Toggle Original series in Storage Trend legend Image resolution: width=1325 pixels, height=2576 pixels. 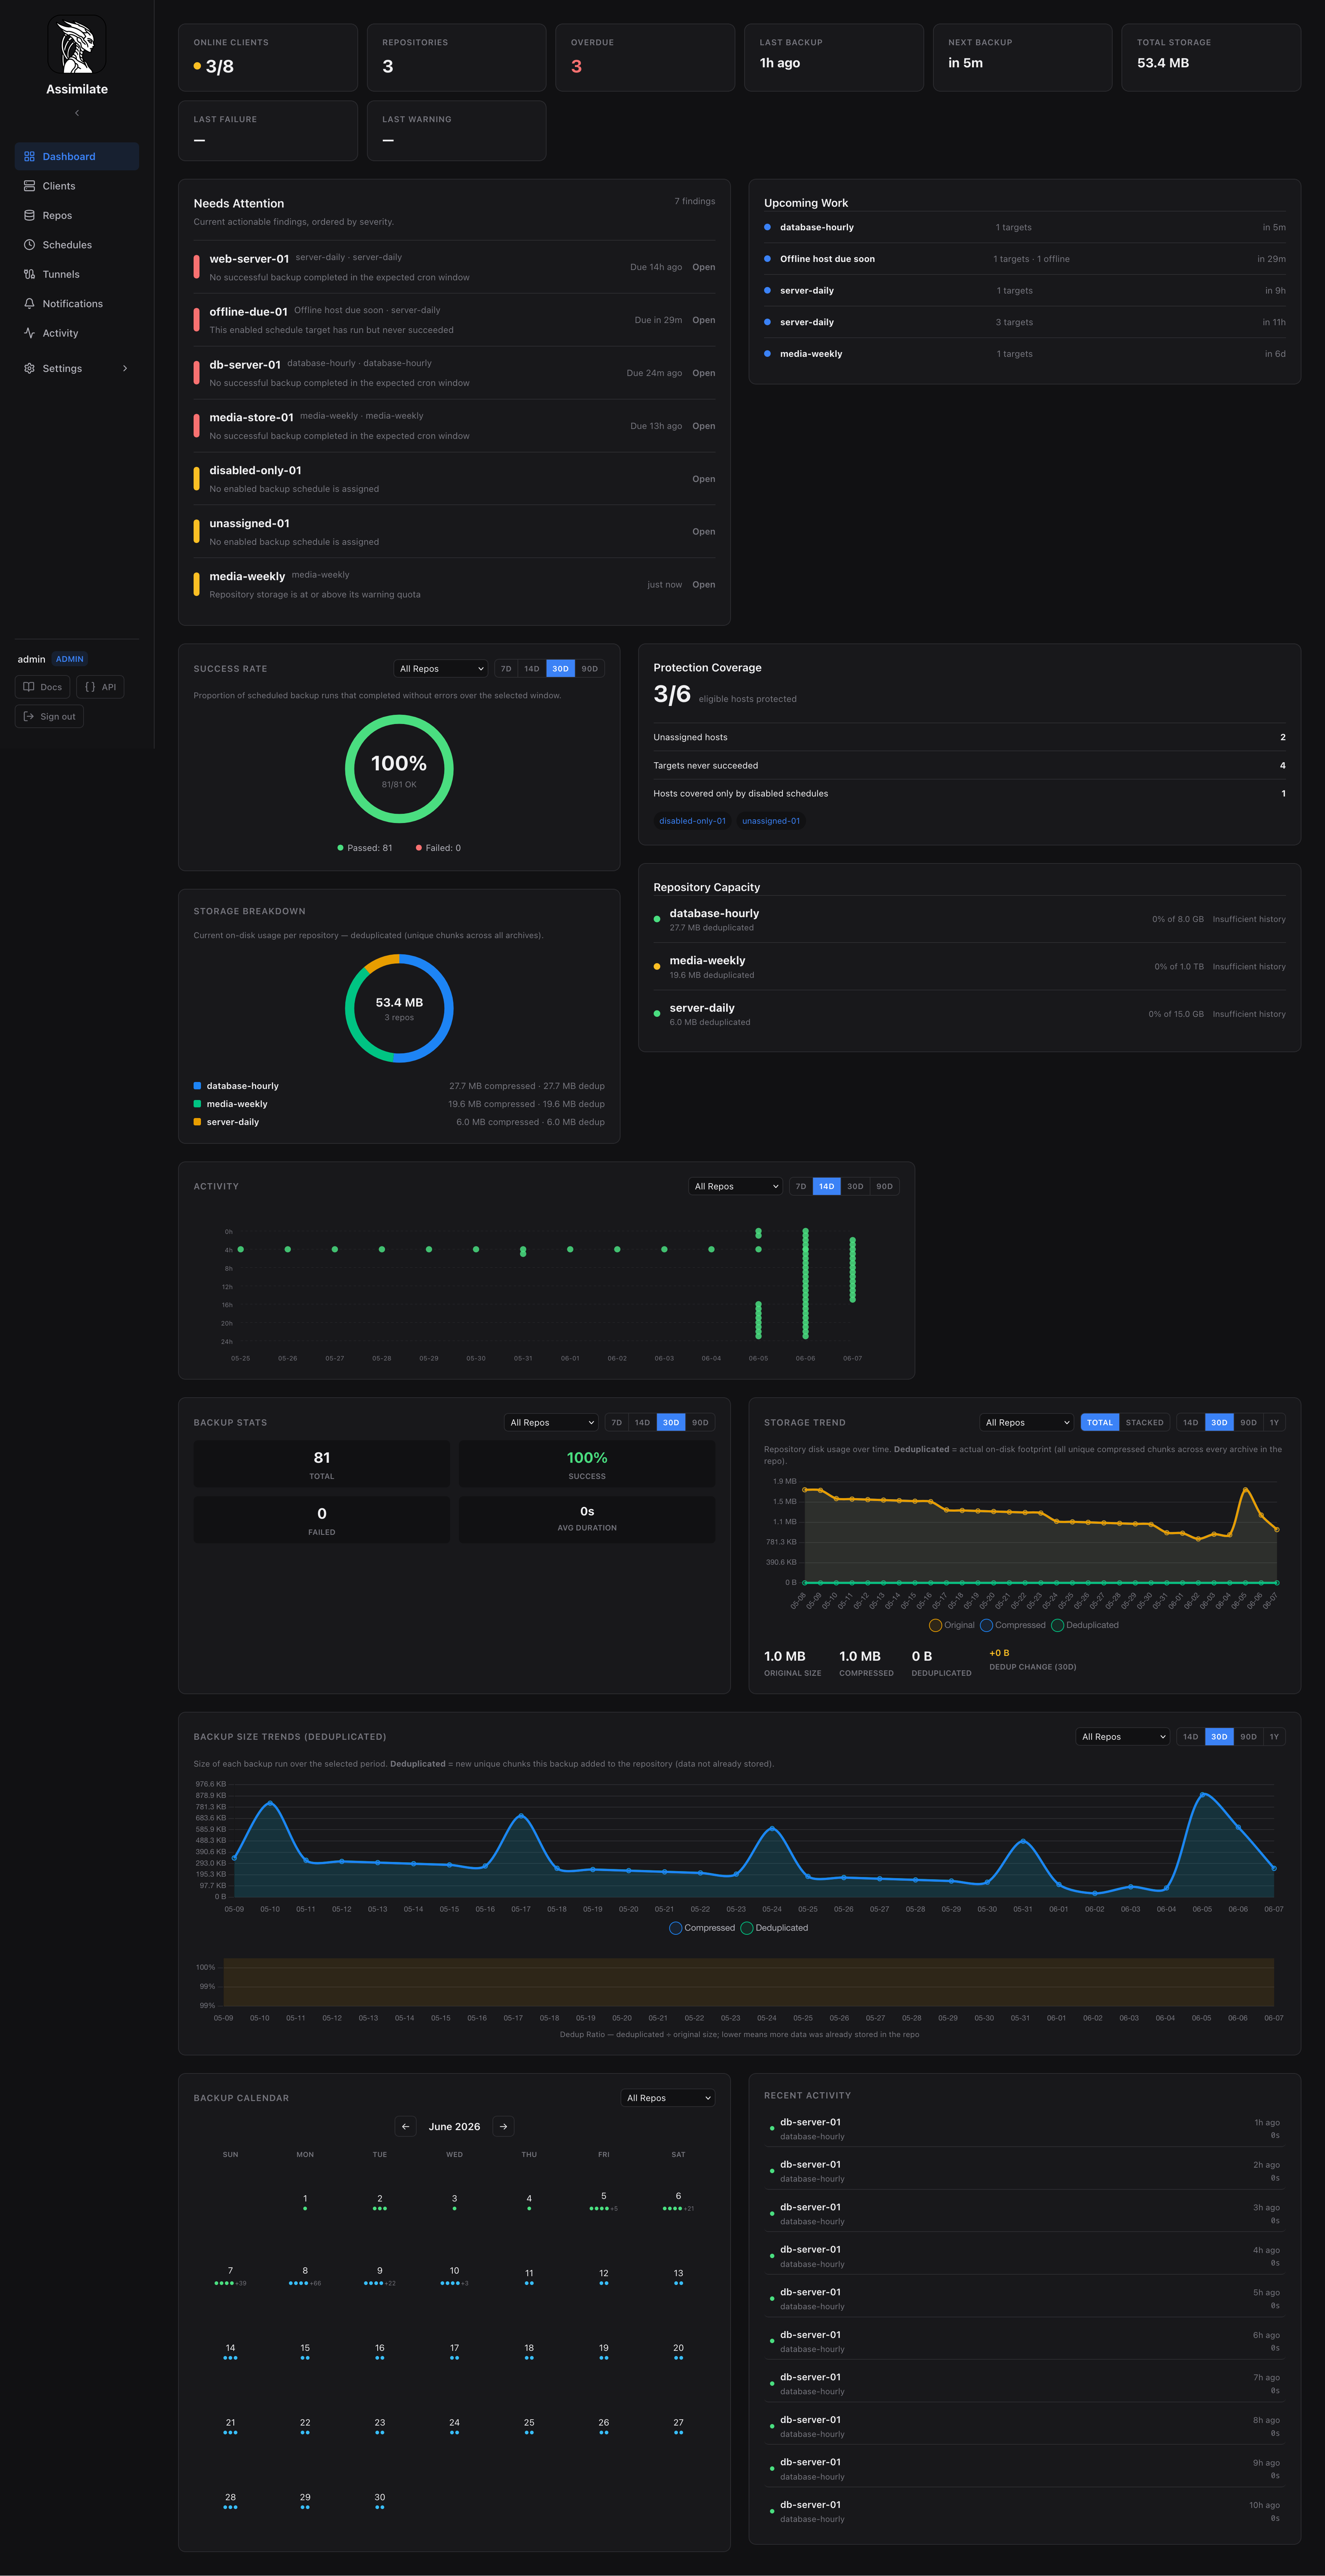point(952,1625)
